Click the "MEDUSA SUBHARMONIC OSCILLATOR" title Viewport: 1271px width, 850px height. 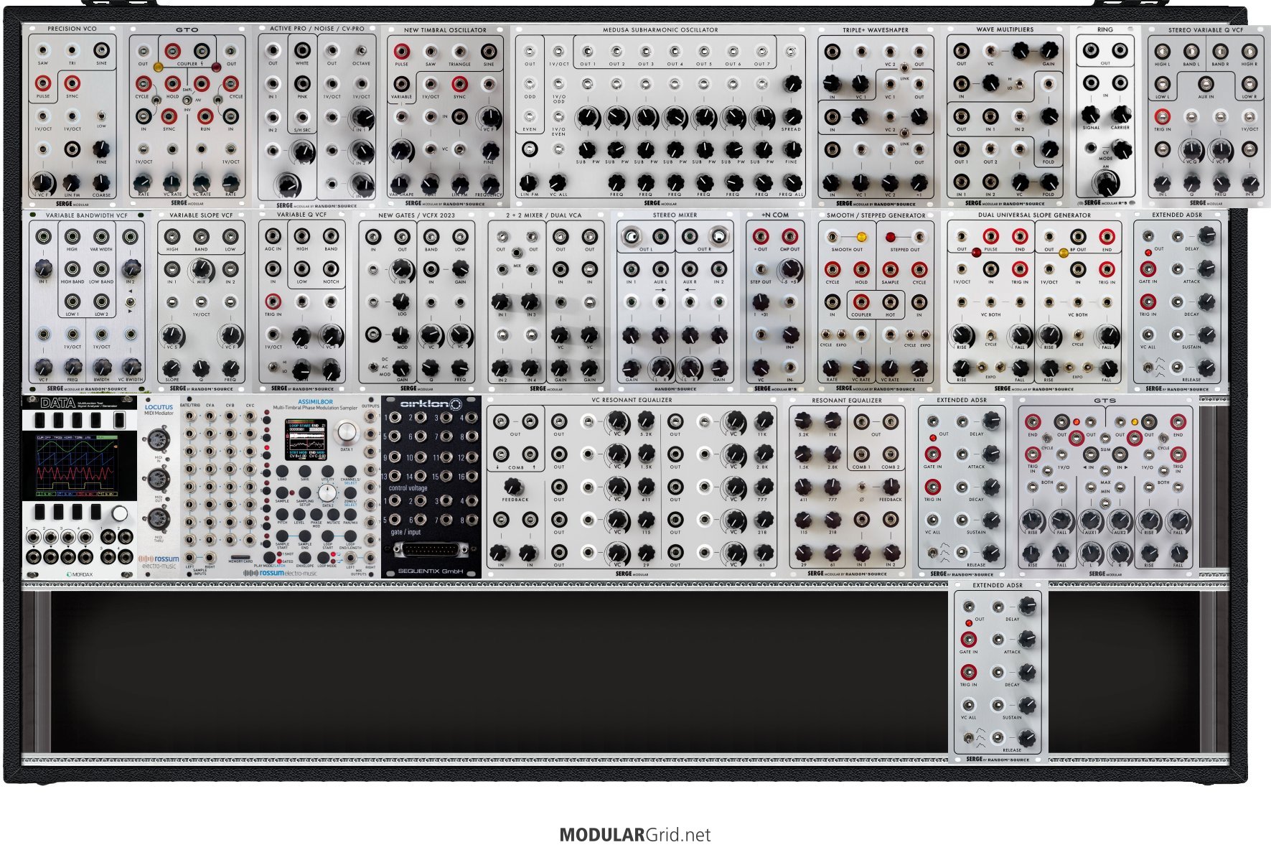pyautogui.click(x=660, y=30)
